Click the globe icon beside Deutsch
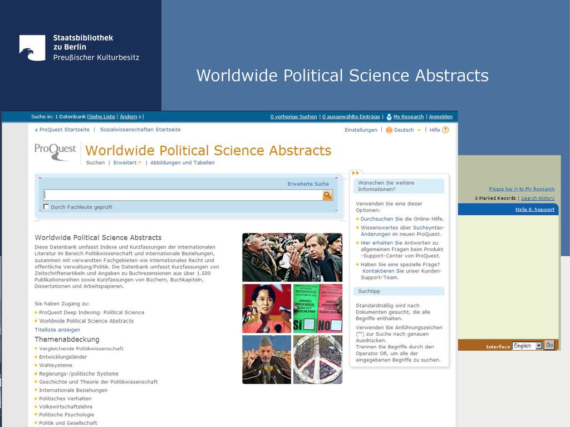This screenshot has width=570, height=427. click(x=389, y=130)
